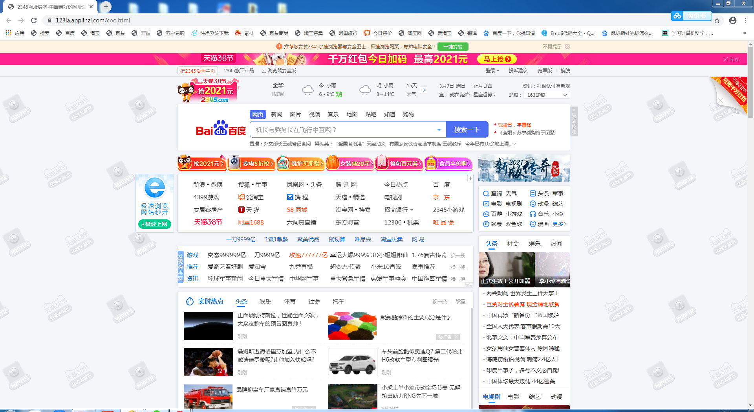The width and height of the screenshot is (754, 412).
Task: Open the 抢2021元 promo tile
Action: 202,163
